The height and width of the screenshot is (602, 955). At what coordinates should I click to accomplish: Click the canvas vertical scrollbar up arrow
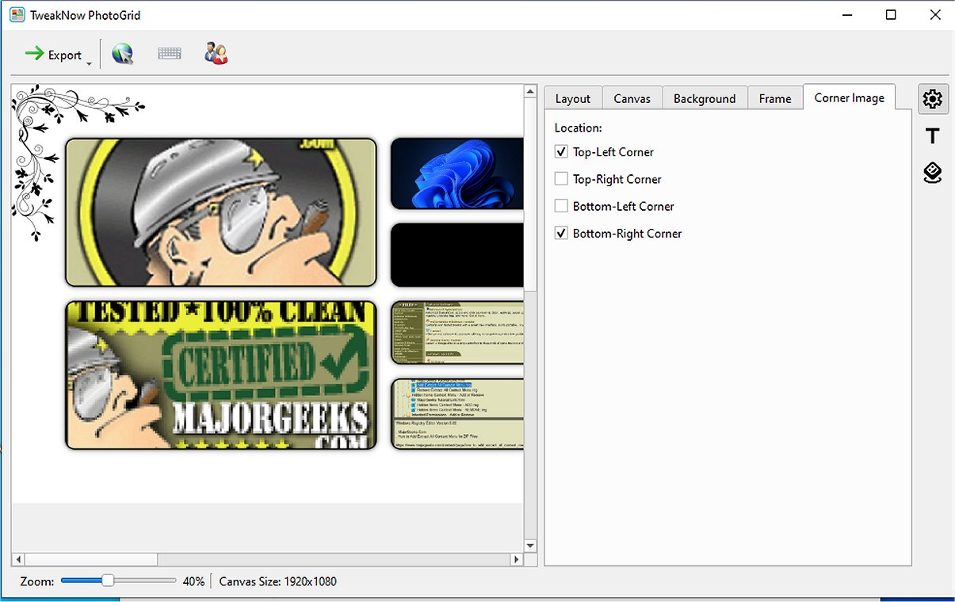click(x=530, y=92)
